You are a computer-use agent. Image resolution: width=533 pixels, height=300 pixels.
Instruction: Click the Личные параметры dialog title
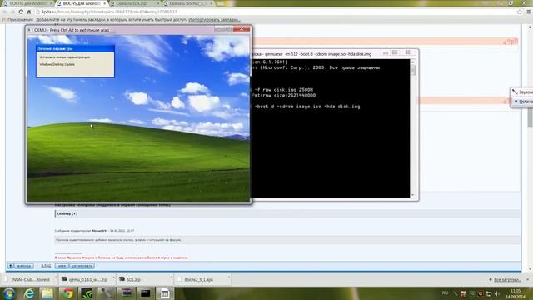click(75, 48)
